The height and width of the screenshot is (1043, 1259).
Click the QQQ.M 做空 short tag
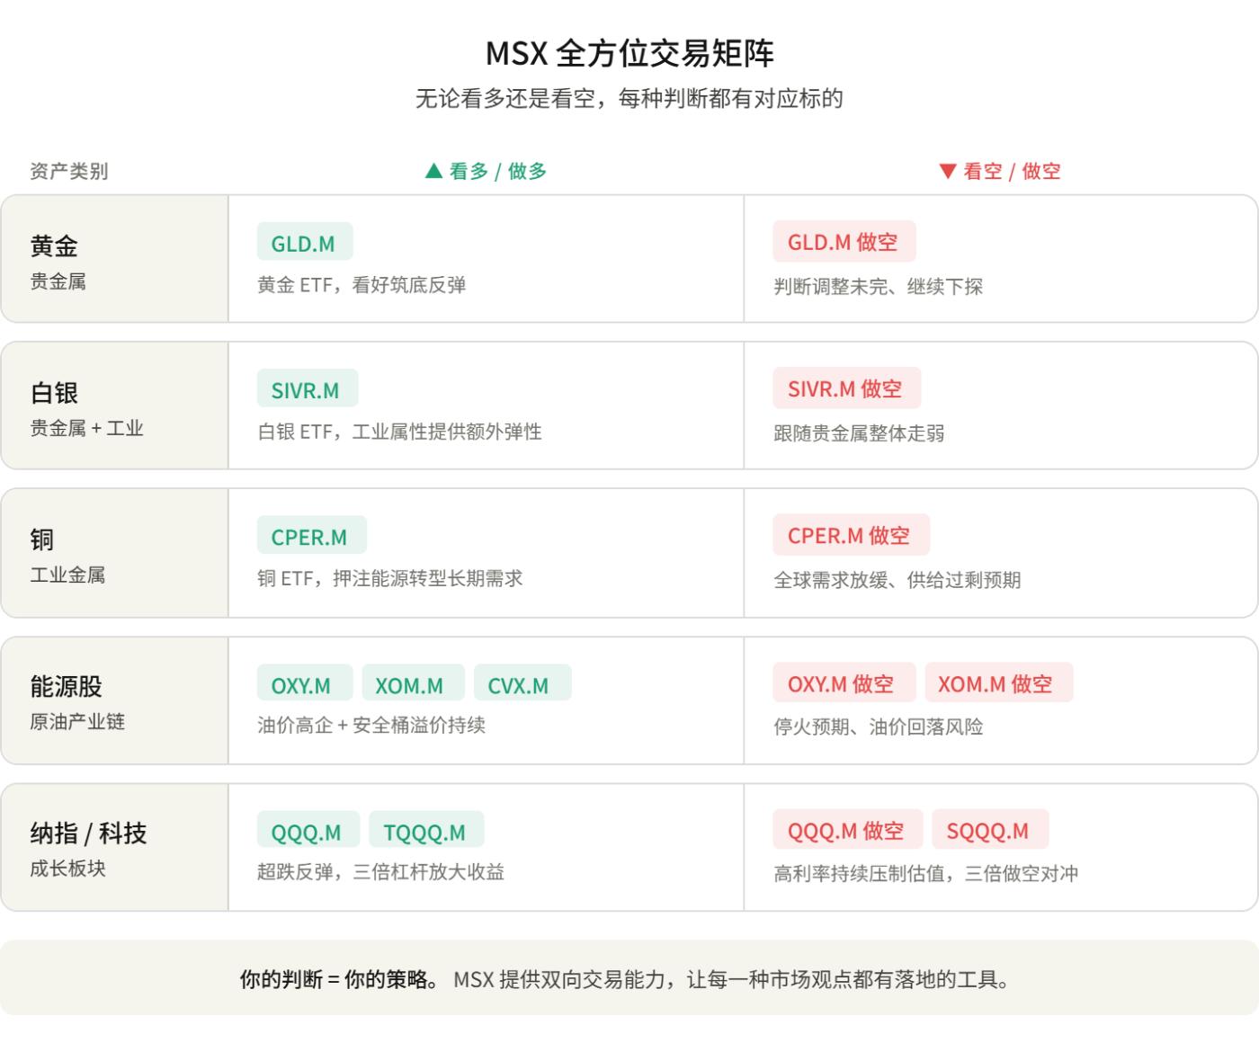846,830
